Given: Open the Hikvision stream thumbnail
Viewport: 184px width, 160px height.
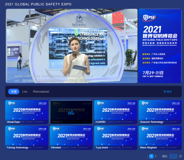Looking at the screenshot, I should pos(71,138).
